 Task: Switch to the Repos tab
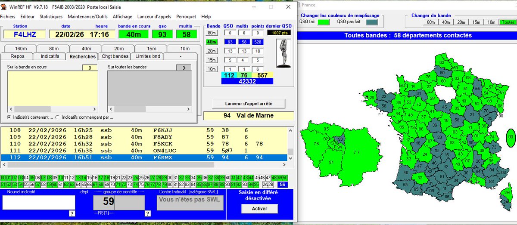[18, 56]
